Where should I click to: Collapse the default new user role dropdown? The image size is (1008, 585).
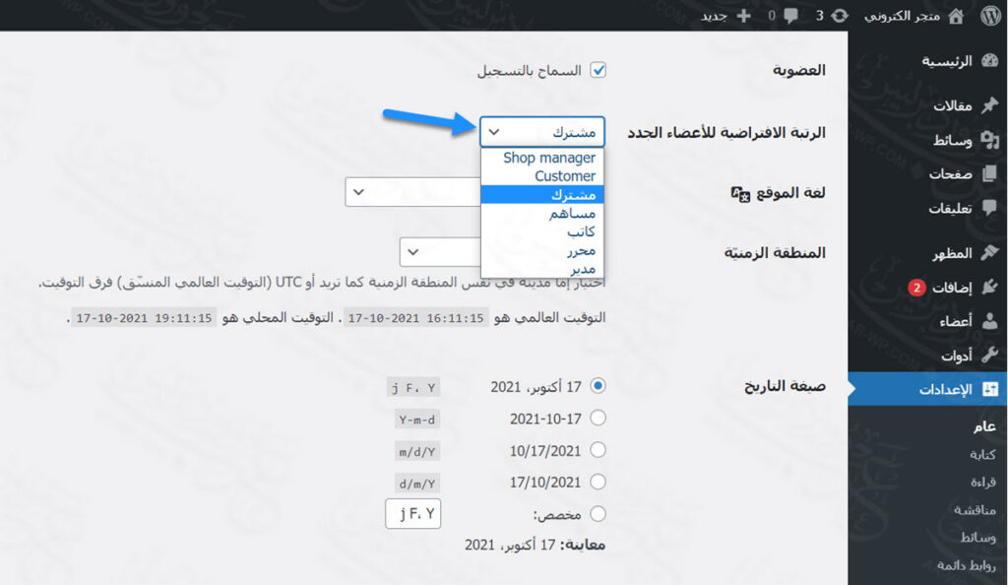[542, 132]
